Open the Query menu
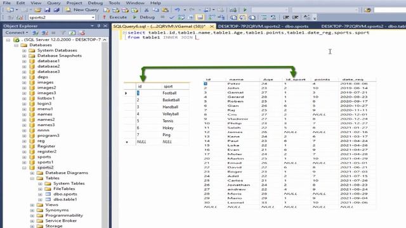Viewport: 406px width, 228px height. click(54, 3)
